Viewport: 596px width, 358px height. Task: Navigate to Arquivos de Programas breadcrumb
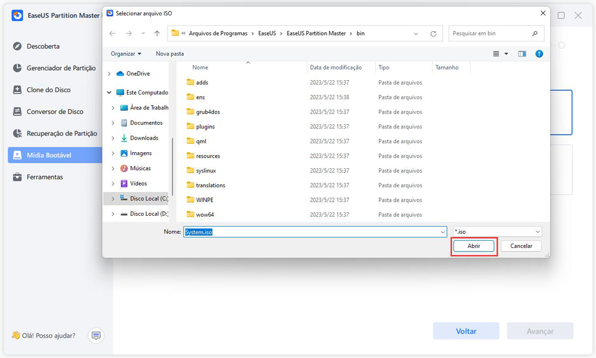pyautogui.click(x=218, y=33)
